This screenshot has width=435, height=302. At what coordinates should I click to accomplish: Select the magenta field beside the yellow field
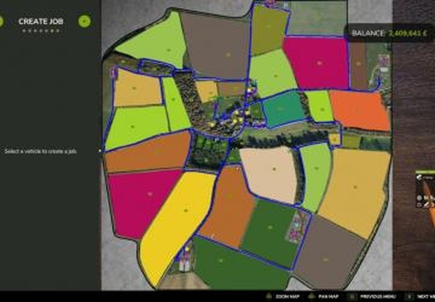(x=141, y=203)
